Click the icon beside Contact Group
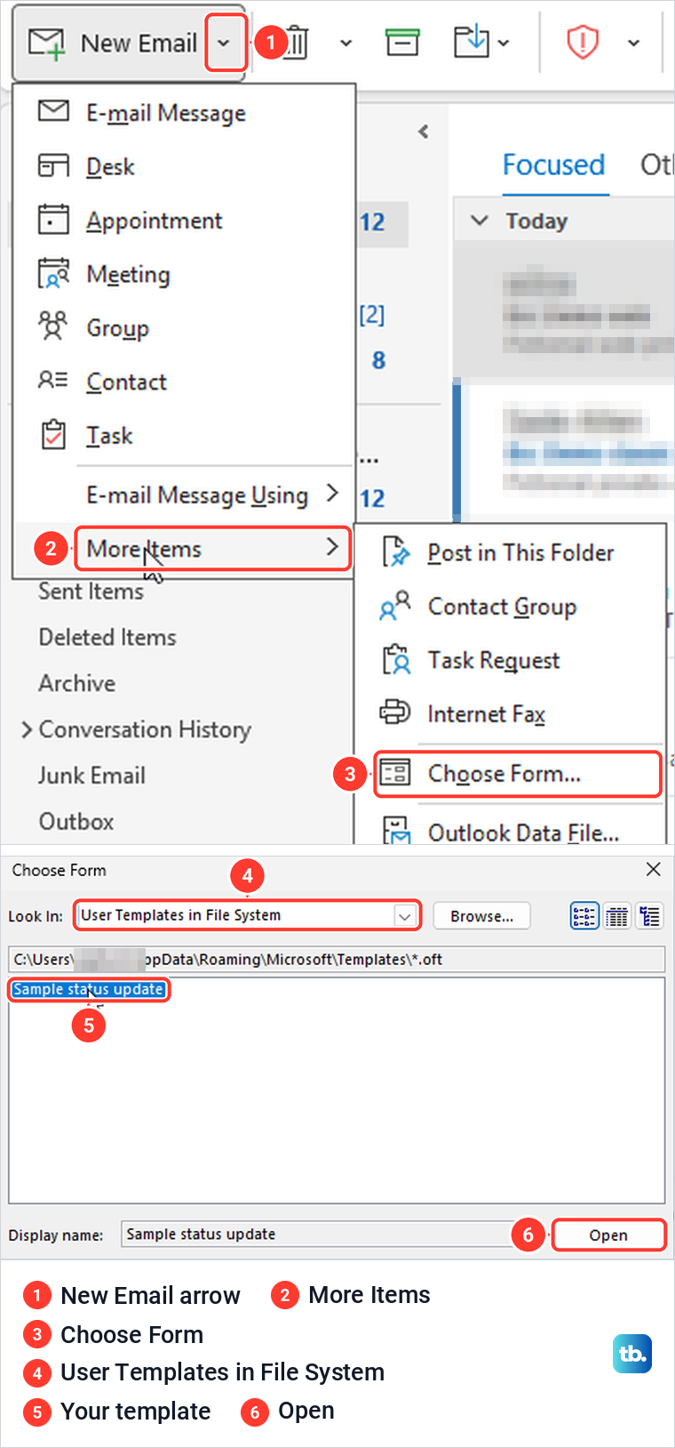 (x=395, y=605)
